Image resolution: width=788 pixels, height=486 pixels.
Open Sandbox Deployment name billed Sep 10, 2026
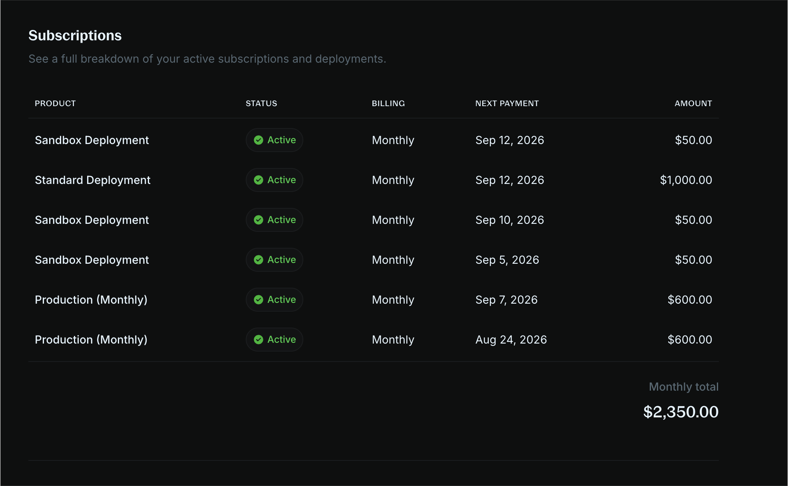(92, 220)
